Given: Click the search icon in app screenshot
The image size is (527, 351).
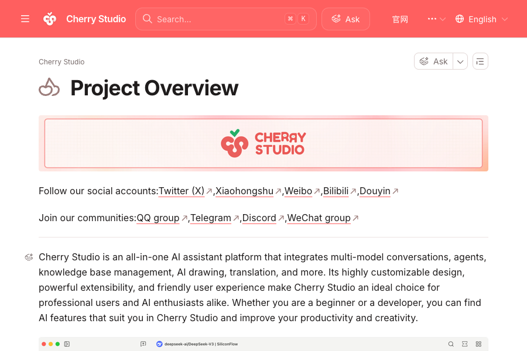Looking at the screenshot, I should [x=451, y=344].
